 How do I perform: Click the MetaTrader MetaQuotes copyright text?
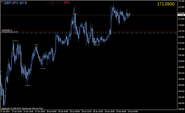click(x=22, y=108)
